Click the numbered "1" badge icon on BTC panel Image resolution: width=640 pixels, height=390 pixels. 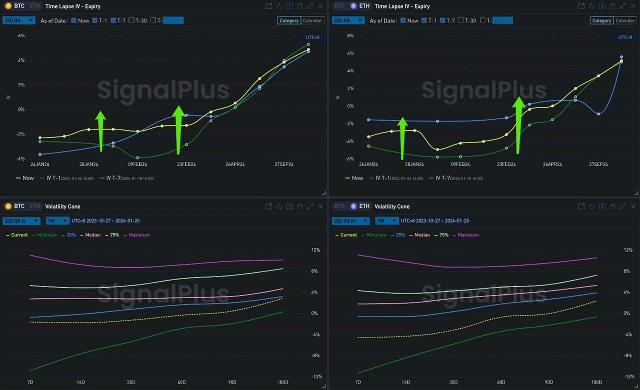point(289,6)
